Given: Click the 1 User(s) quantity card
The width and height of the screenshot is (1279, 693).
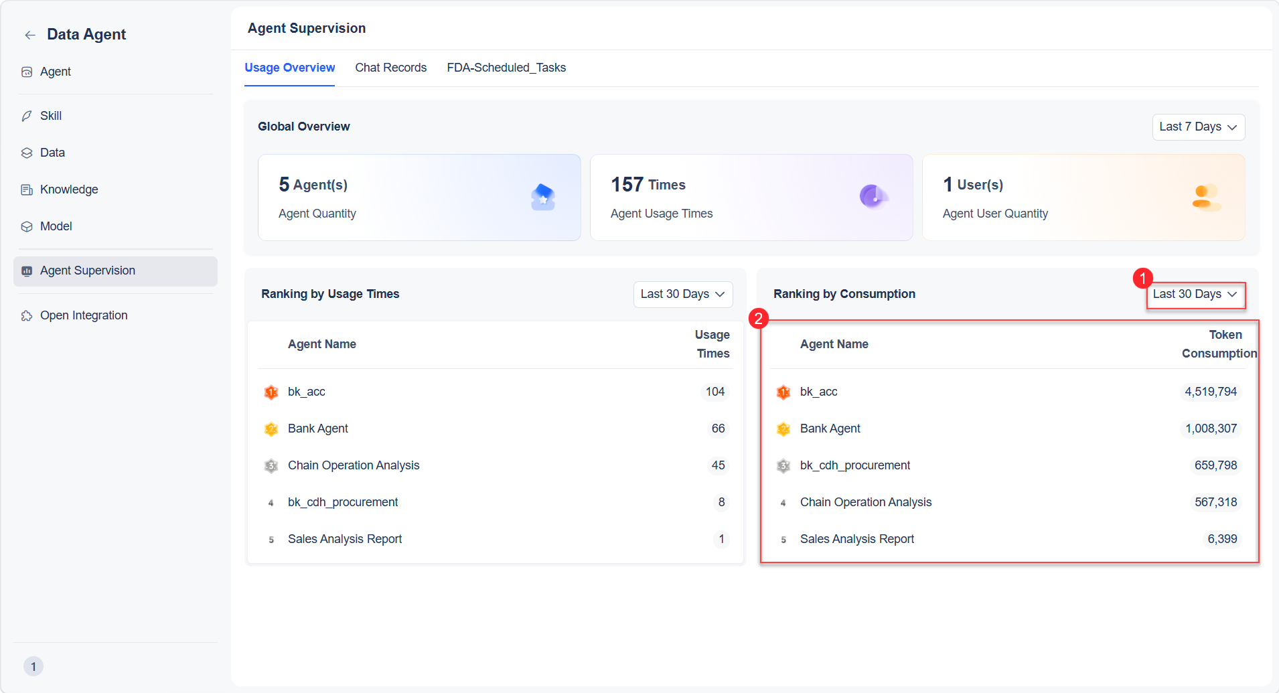Looking at the screenshot, I should point(1083,198).
